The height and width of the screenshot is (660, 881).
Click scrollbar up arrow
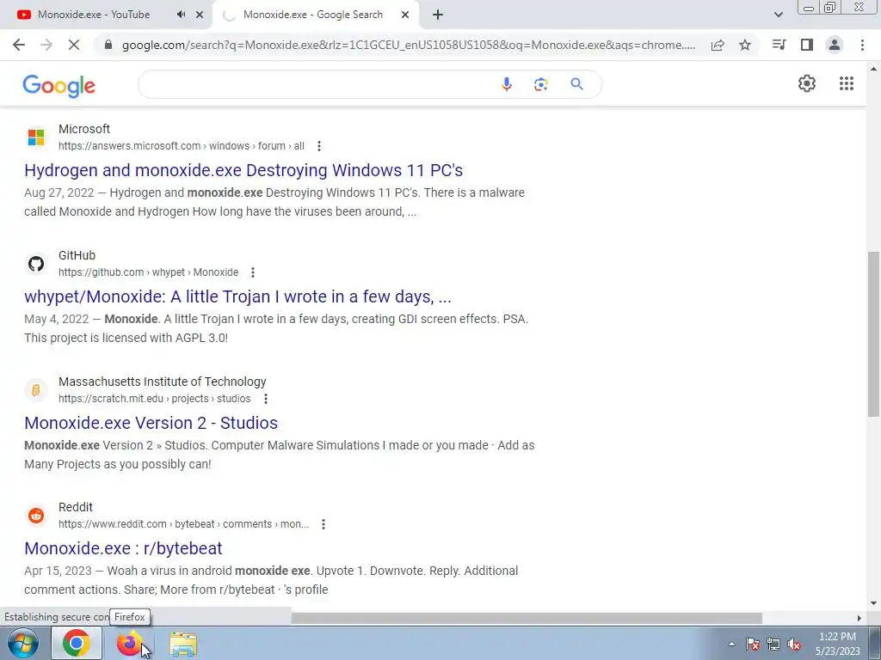coord(873,69)
